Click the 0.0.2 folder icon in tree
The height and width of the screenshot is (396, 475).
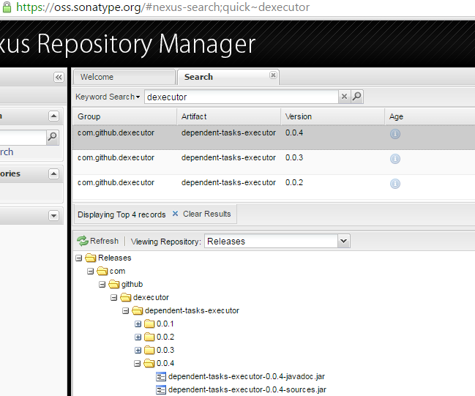tap(149, 337)
